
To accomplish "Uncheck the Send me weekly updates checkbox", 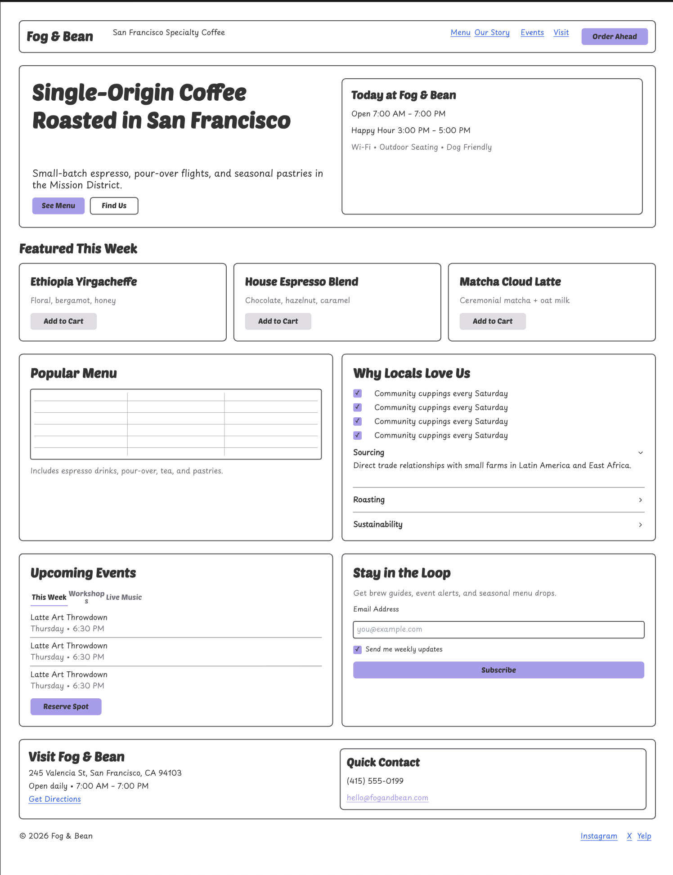I will click(x=358, y=649).
